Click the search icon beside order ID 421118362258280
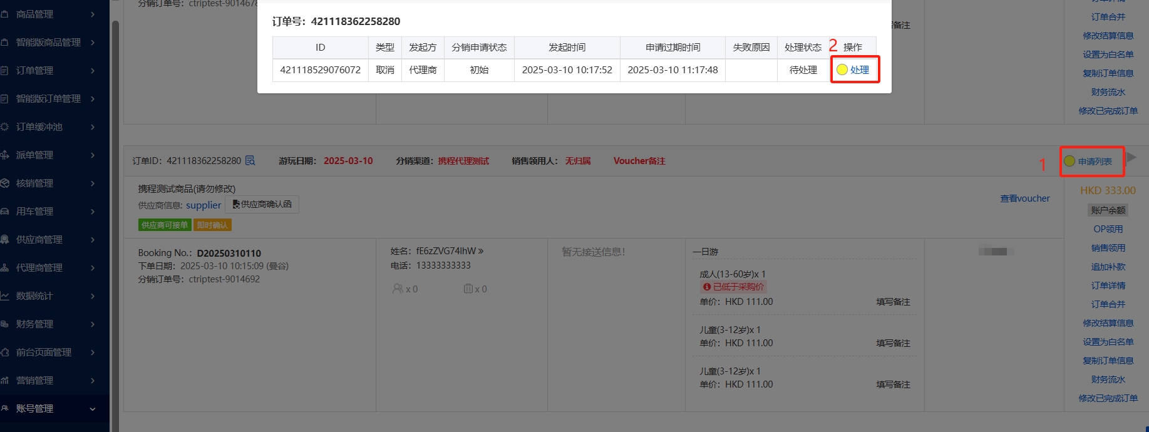 [x=250, y=161]
